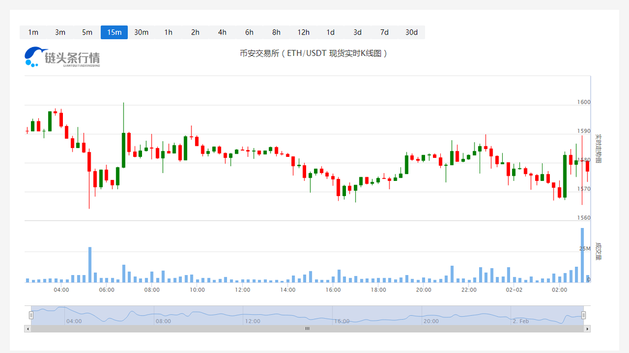Select the 1m timeframe
This screenshot has height=353, width=629.
click(33, 32)
